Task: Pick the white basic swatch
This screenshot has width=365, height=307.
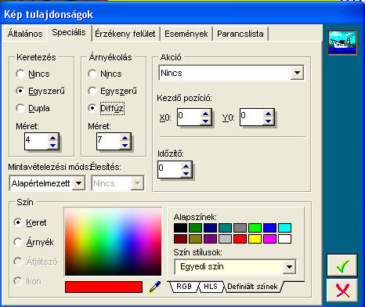Action: pyautogui.click(x=284, y=239)
